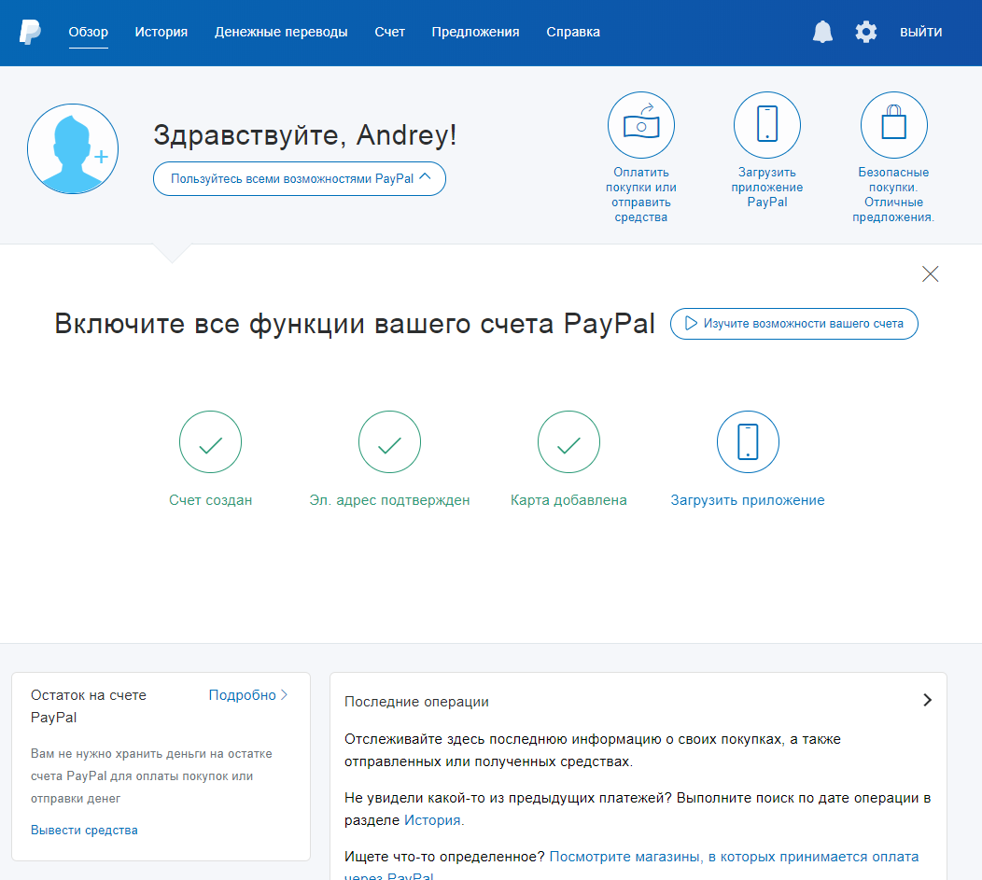Click the 'Загрузить приложение' step label
Screen dimensions: 982x880
click(x=748, y=500)
